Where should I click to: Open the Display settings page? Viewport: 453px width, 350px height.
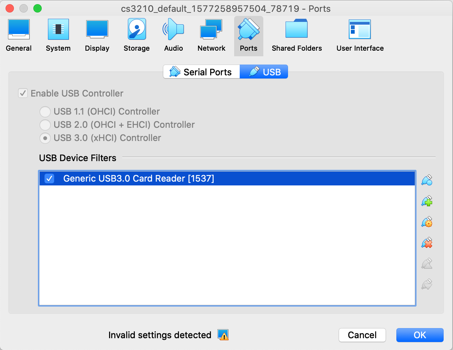pos(97,35)
